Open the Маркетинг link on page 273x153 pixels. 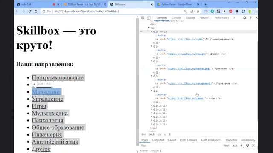pos(46,92)
